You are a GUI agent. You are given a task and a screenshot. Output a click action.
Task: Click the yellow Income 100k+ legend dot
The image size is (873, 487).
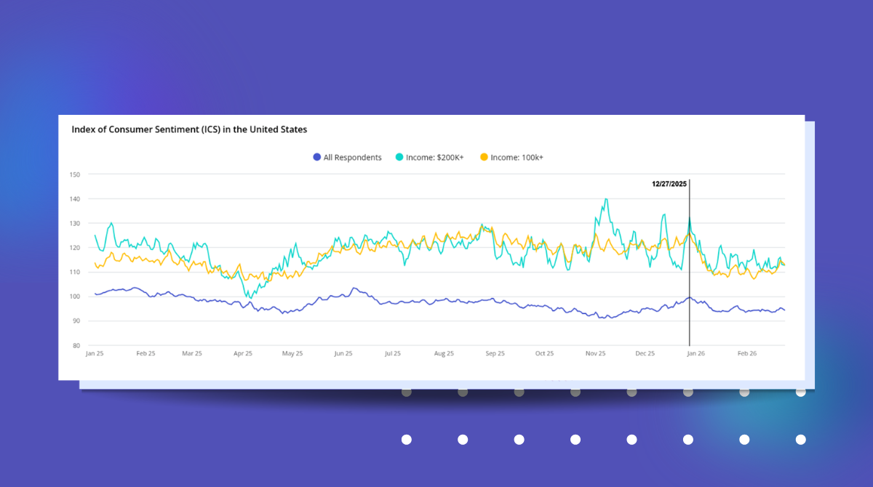(x=484, y=158)
